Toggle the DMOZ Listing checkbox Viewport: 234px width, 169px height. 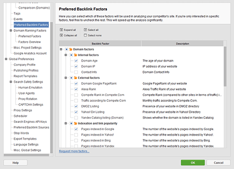(x=76, y=106)
